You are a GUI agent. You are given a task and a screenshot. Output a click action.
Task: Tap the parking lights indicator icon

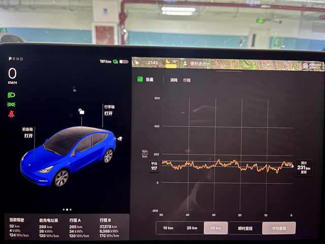coord(11,104)
